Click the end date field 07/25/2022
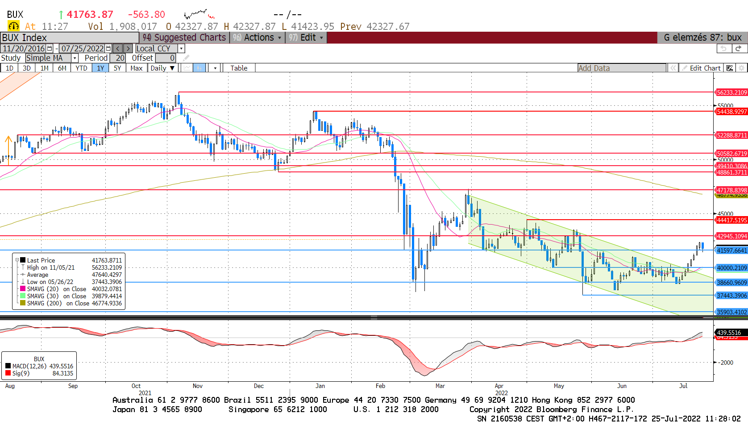 coord(83,49)
